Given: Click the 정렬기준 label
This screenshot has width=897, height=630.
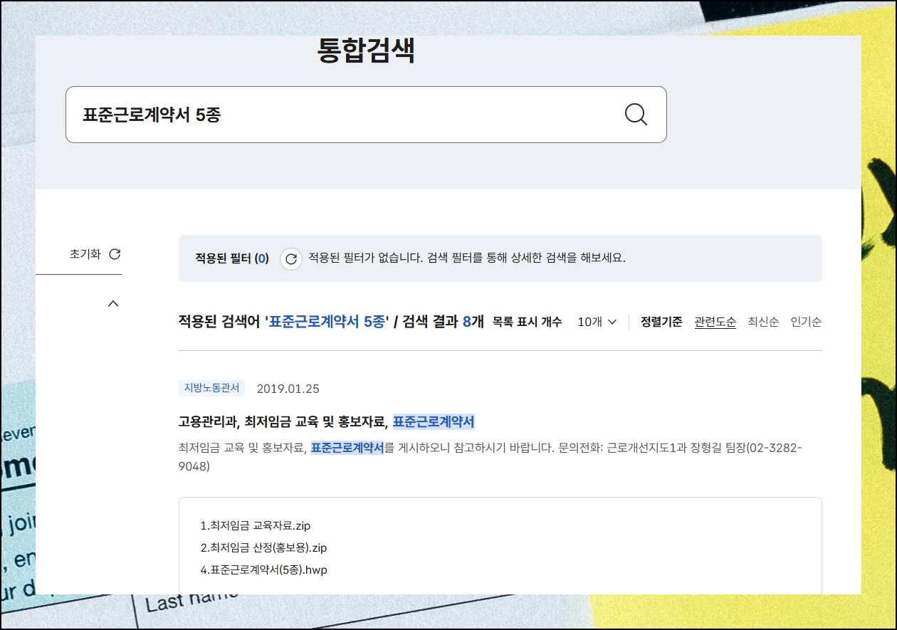Looking at the screenshot, I should tap(661, 322).
